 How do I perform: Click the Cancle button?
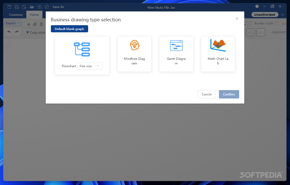207,94
